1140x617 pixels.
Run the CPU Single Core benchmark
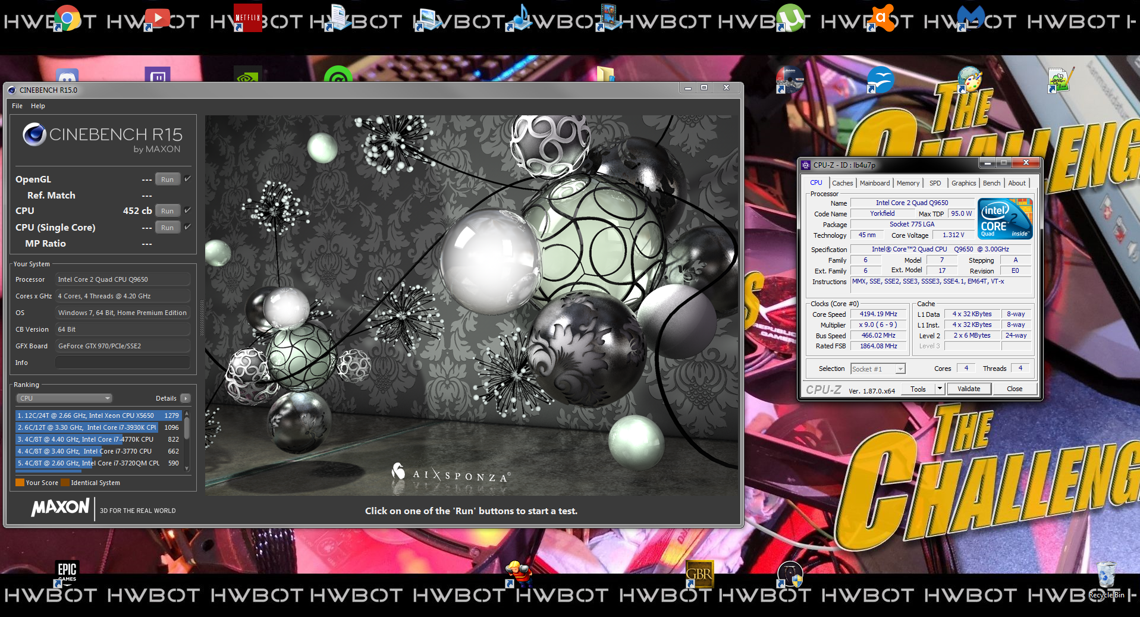tap(168, 228)
